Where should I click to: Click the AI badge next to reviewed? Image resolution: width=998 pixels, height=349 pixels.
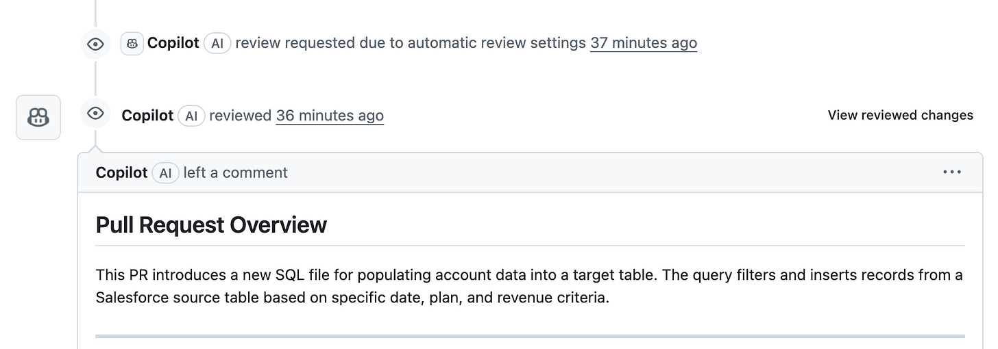[x=191, y=116]
